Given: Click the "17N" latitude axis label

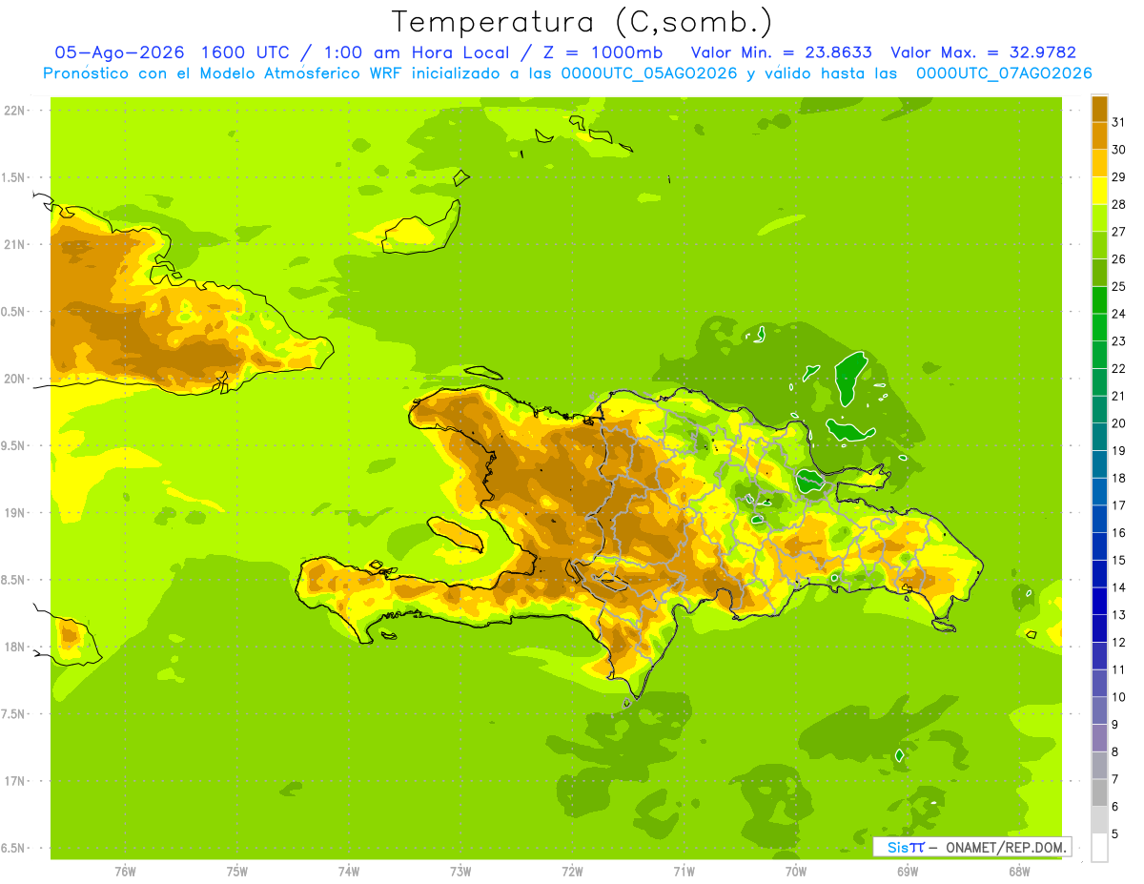Looking at the screenshot, I should coord(13,781).
